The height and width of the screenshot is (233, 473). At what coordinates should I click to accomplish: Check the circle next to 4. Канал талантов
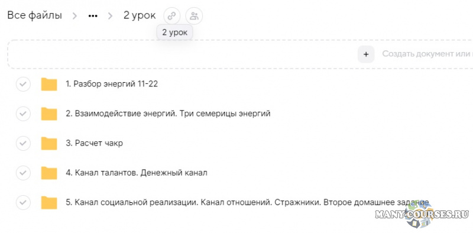(23, 173)
